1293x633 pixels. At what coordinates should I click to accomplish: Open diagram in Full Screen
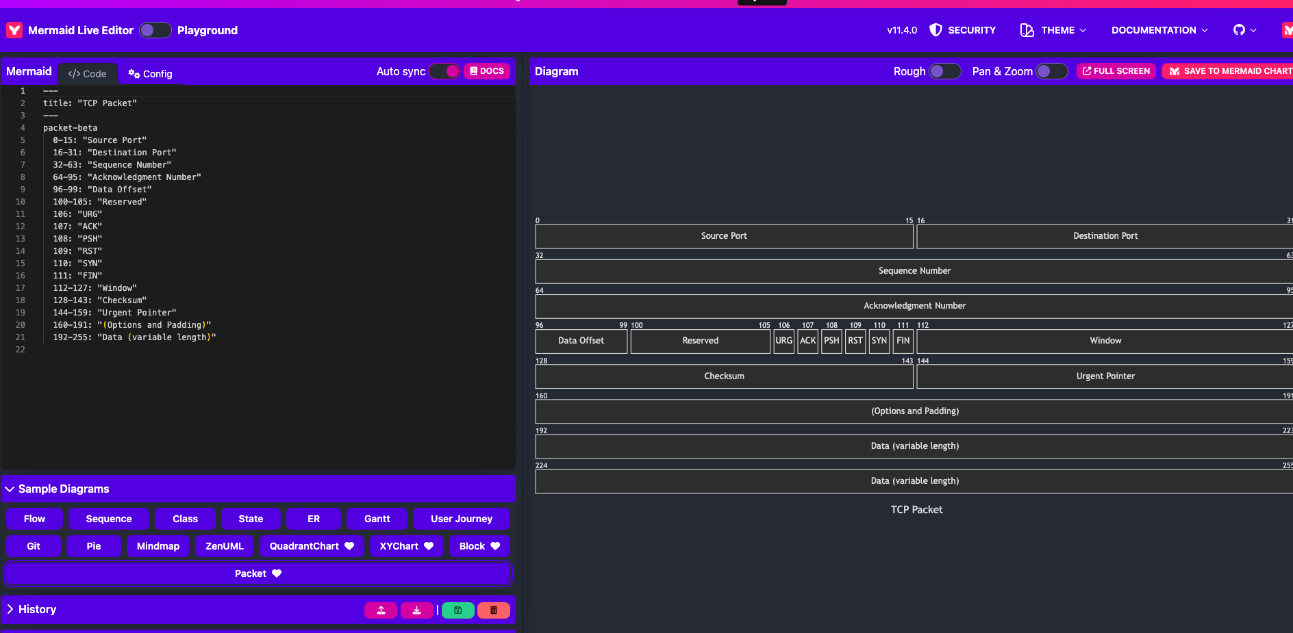[1116, 71]
